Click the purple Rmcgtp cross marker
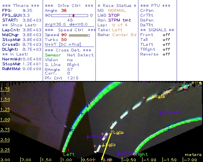 click(160, 113)
